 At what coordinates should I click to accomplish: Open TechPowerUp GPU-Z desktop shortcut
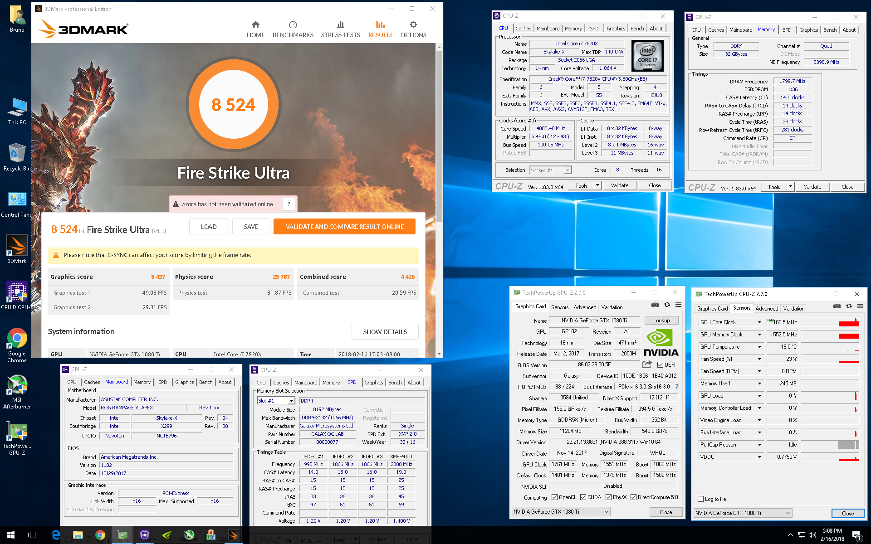17,438
